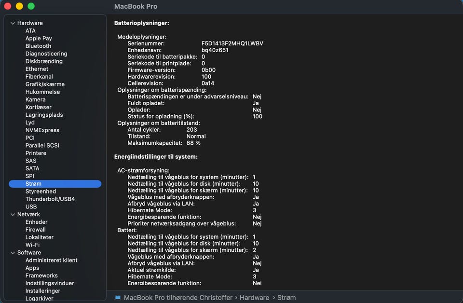Collapse the Hardware section in sidebar
Viewport: 463px width, 303px height.
click(13, 23)
